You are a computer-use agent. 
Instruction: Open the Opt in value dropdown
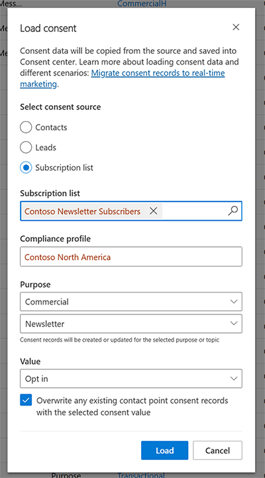131,378
